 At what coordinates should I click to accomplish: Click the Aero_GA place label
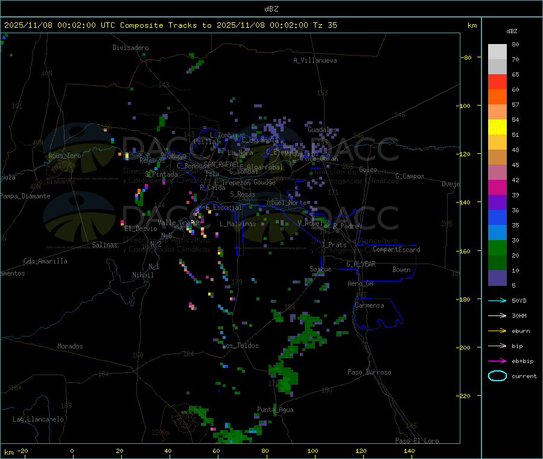click(361, 283)
